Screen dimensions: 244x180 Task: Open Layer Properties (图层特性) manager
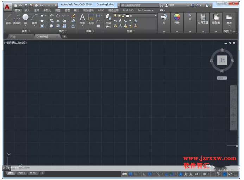(x=108, y=21)
